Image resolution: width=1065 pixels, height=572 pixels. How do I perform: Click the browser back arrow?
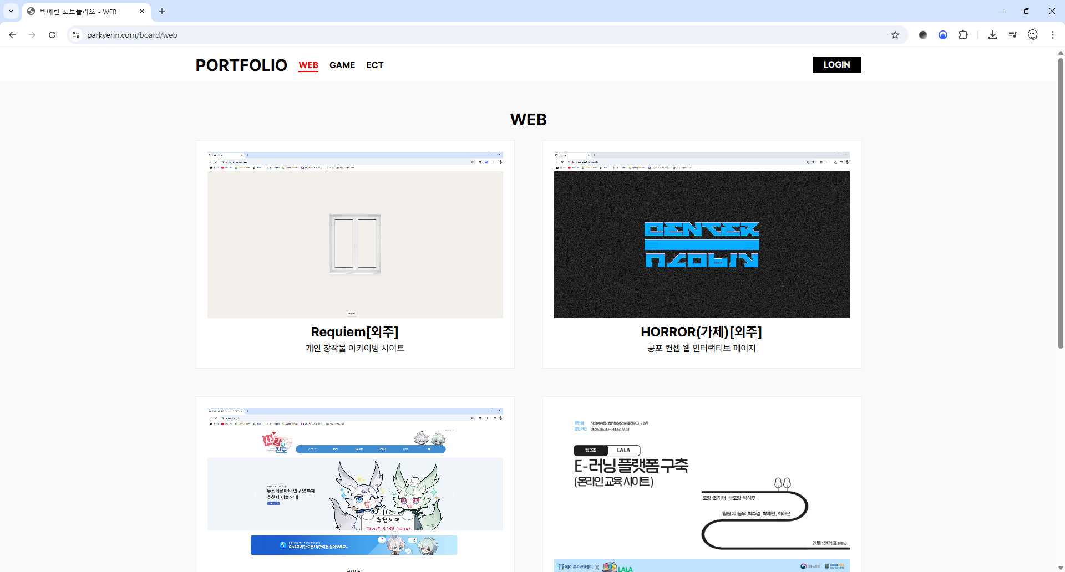(x=12, y=35)
